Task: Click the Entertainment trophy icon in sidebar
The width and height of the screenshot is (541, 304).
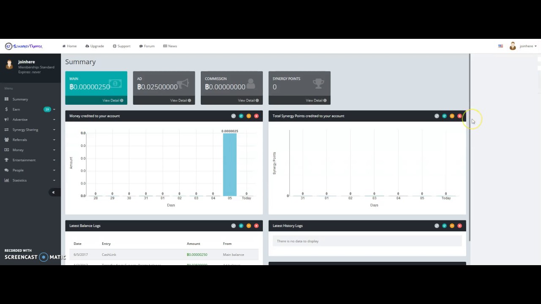Action: [6, 160]
